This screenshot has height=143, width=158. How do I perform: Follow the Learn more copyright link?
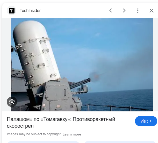coord(72,134)
